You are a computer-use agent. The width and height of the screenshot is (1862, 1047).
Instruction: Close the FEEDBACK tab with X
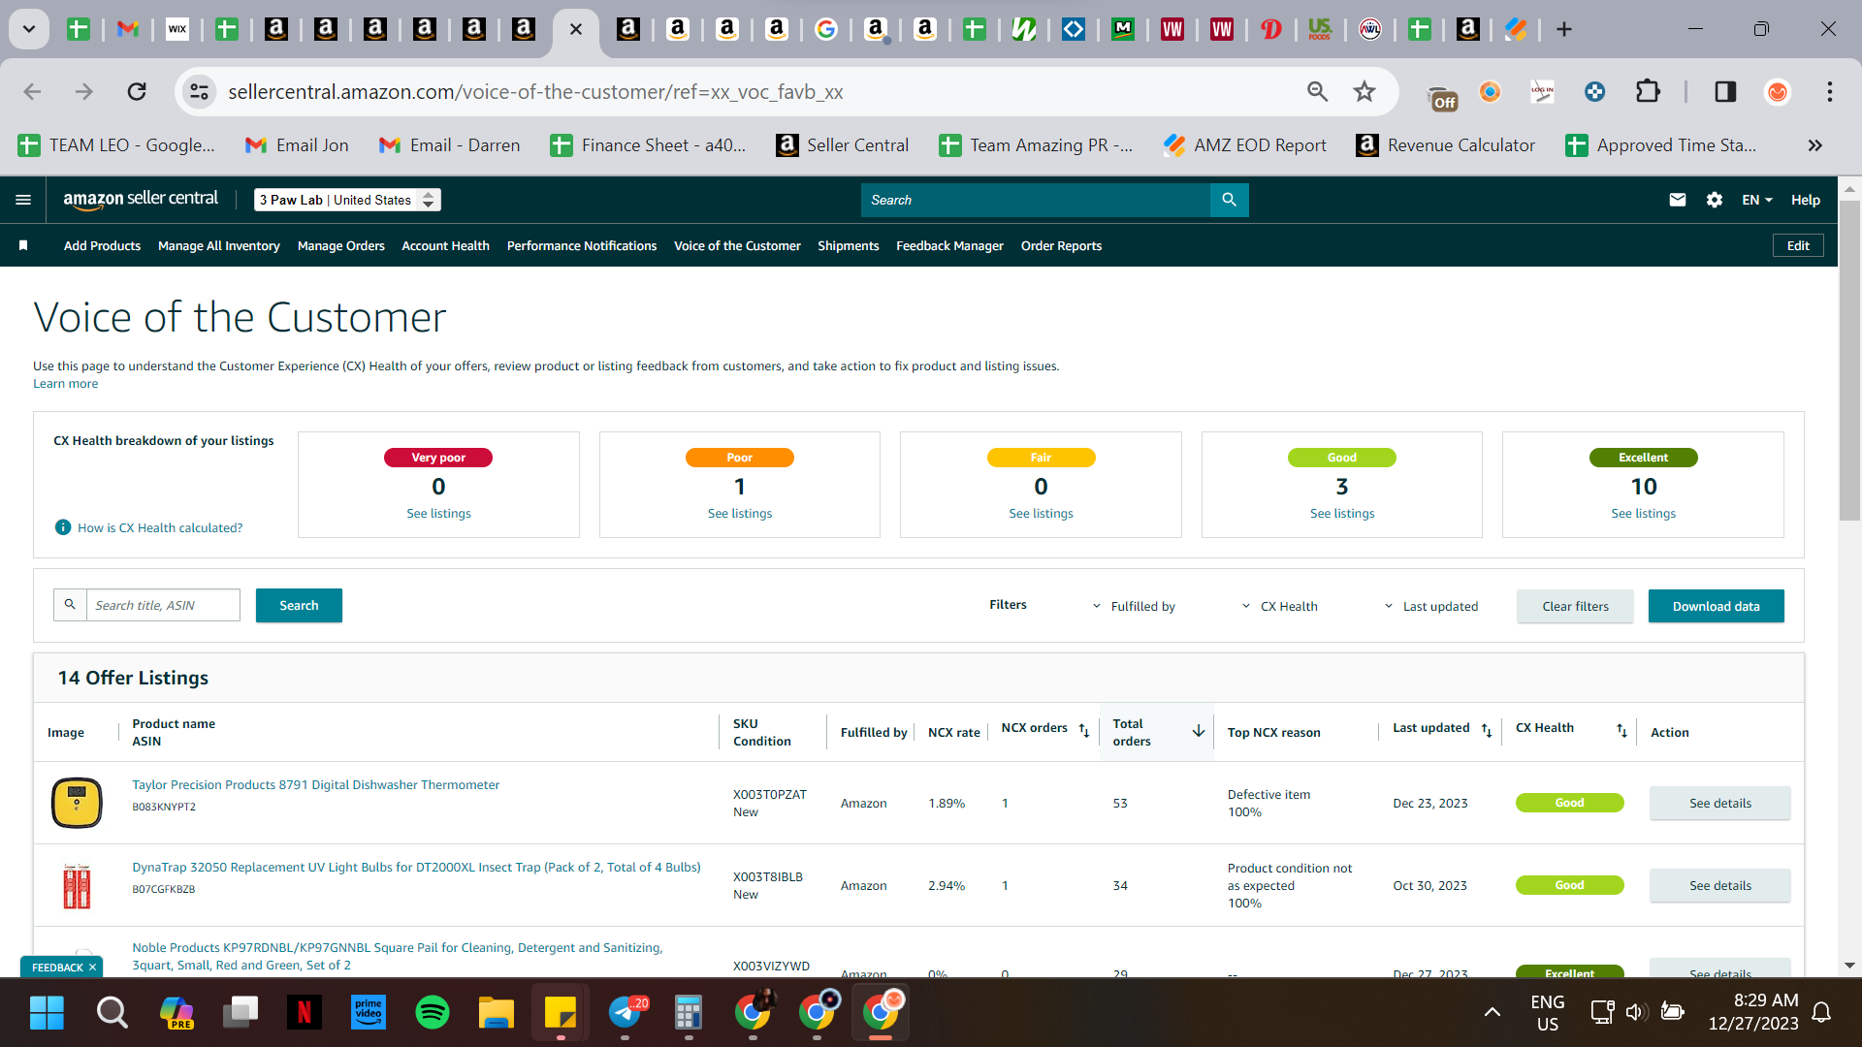click(93, 968)
